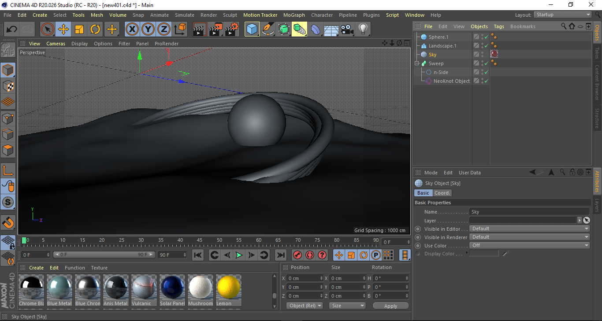Toggle Y axis lock
This screenshot has height=321, width=602.
point(148,30)
